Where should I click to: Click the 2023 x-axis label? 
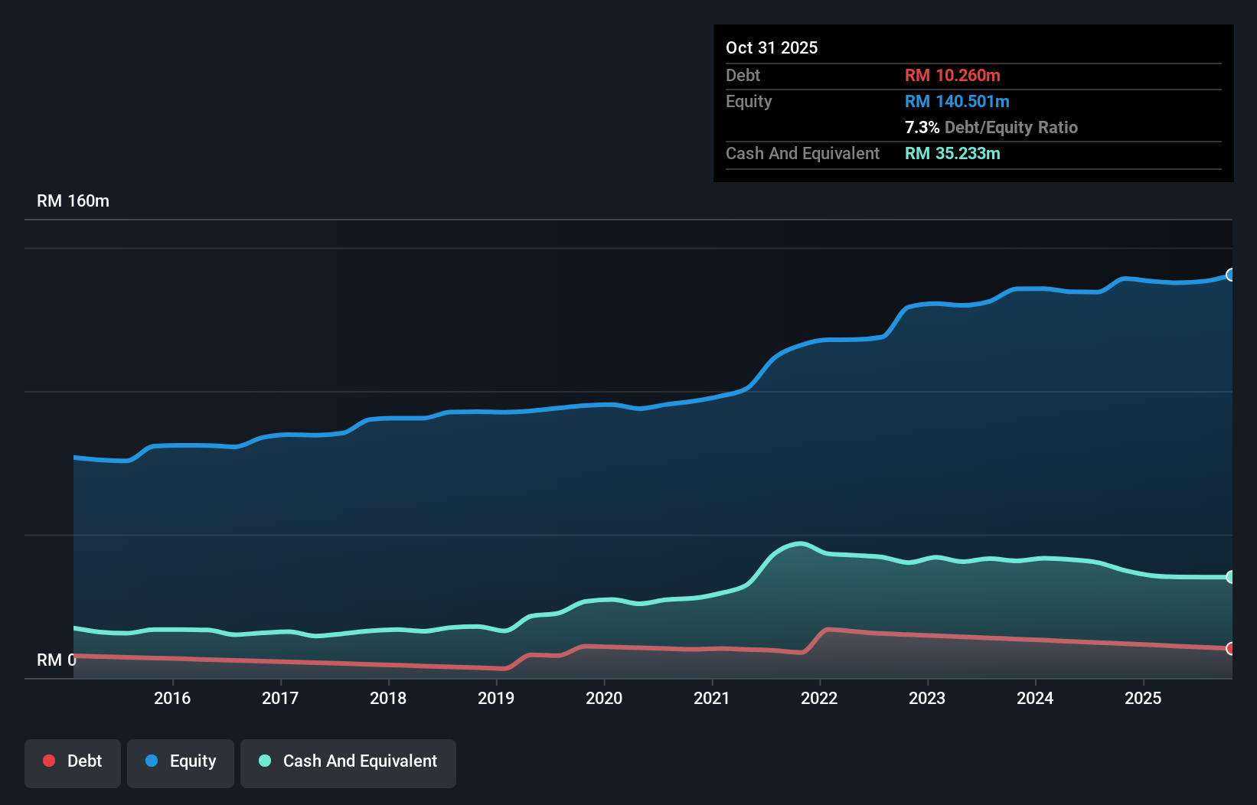point(927,698)
